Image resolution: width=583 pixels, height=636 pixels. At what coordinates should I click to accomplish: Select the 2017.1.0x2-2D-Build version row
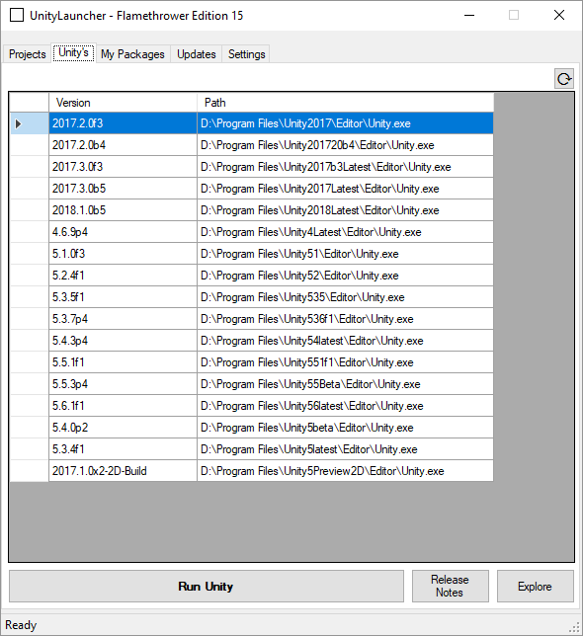(252, 471)
